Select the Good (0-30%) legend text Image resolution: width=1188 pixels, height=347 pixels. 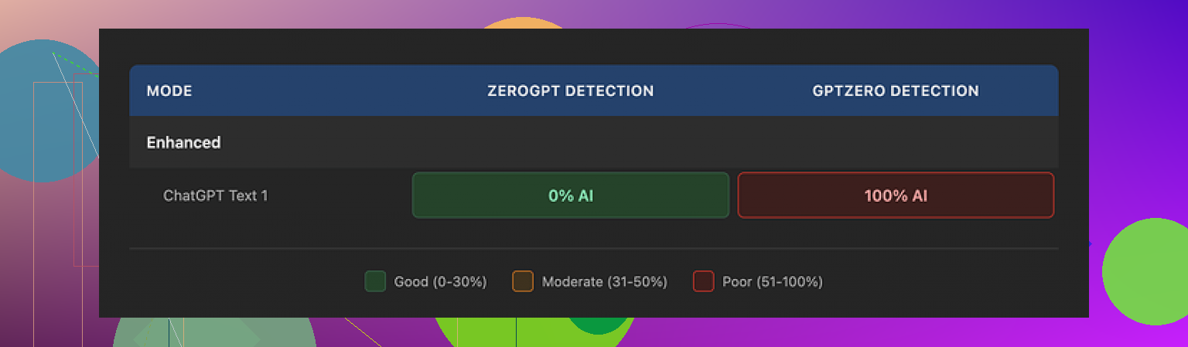coord(440,282)
